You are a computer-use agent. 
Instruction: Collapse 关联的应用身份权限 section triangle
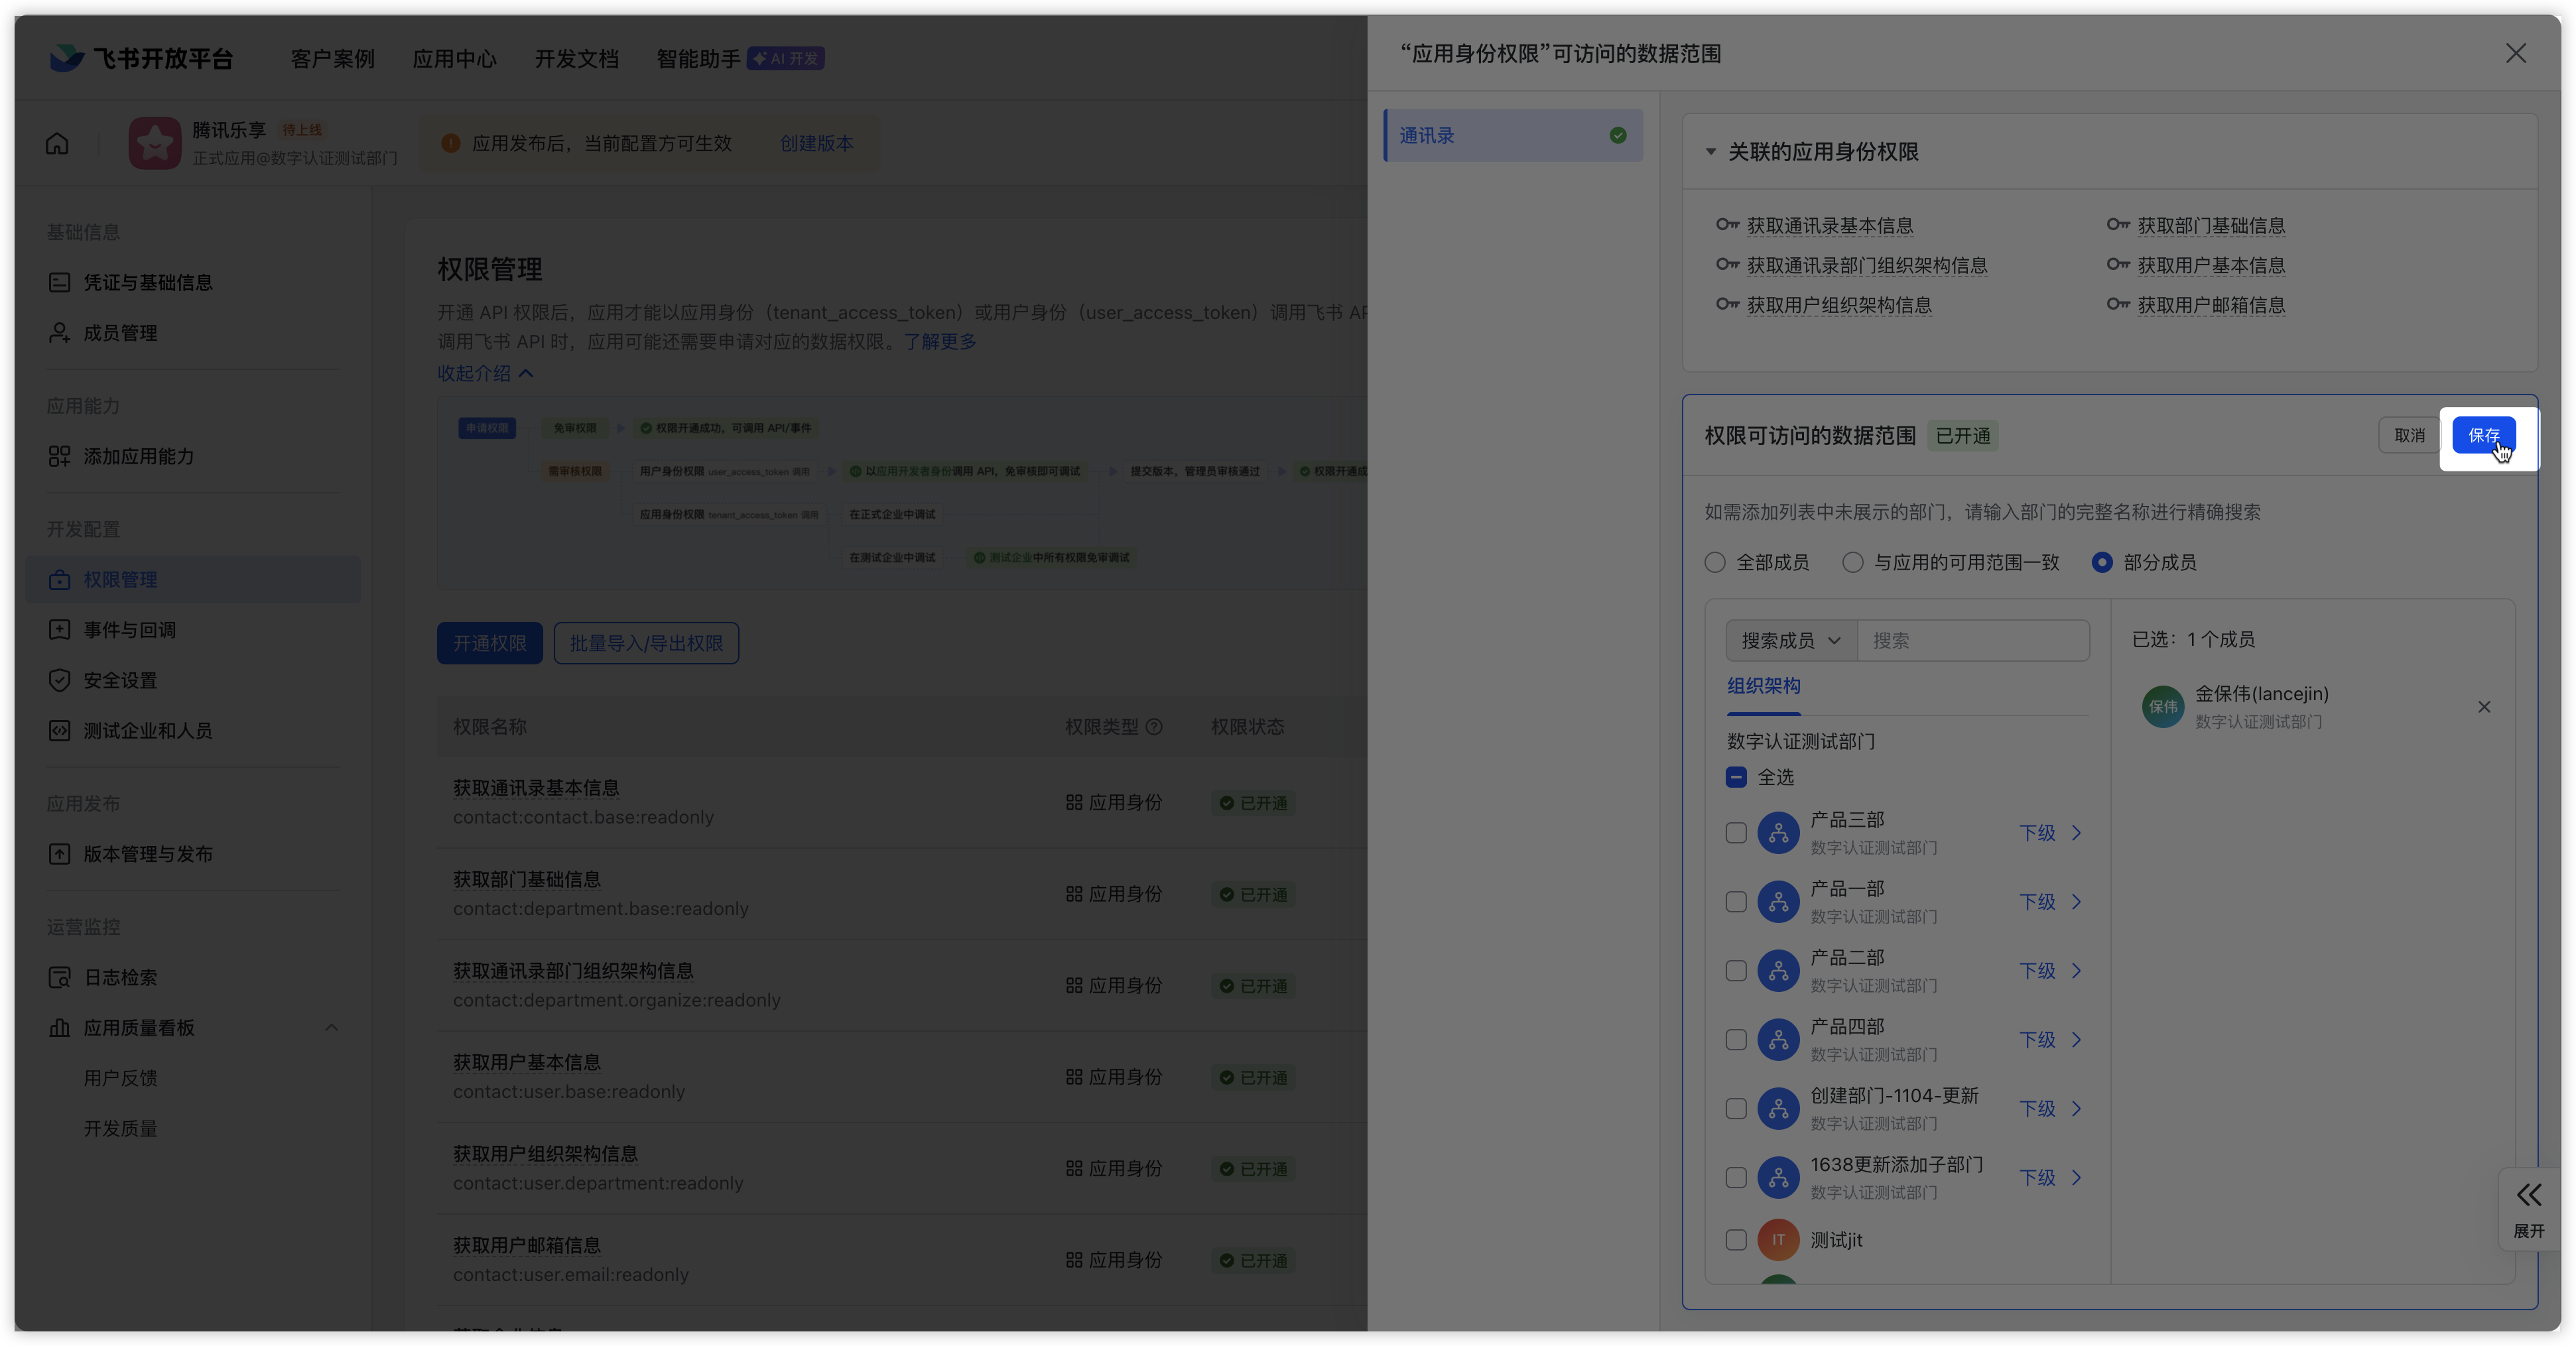pyautogui.click(x=1711, y=152)
